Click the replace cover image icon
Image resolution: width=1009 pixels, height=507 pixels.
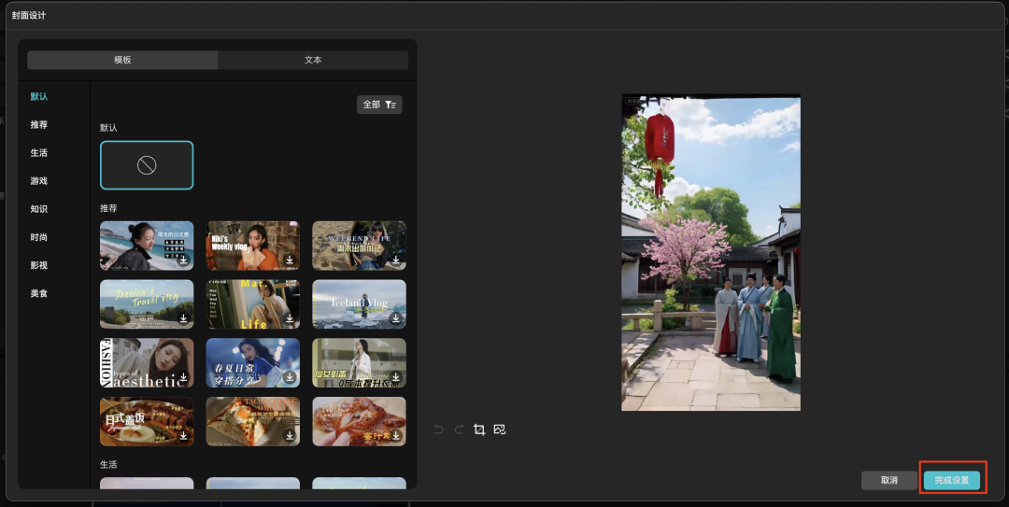tap(500, 430)
